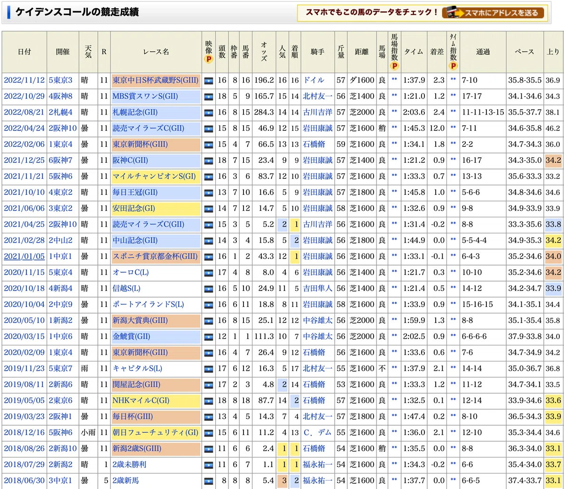
Task: Click video icon for 阪神C(GII)
Action: pos(209,160)
